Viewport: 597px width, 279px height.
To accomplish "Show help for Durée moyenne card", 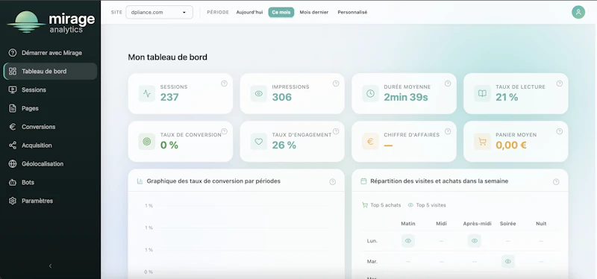I will (x=448, y=84).
